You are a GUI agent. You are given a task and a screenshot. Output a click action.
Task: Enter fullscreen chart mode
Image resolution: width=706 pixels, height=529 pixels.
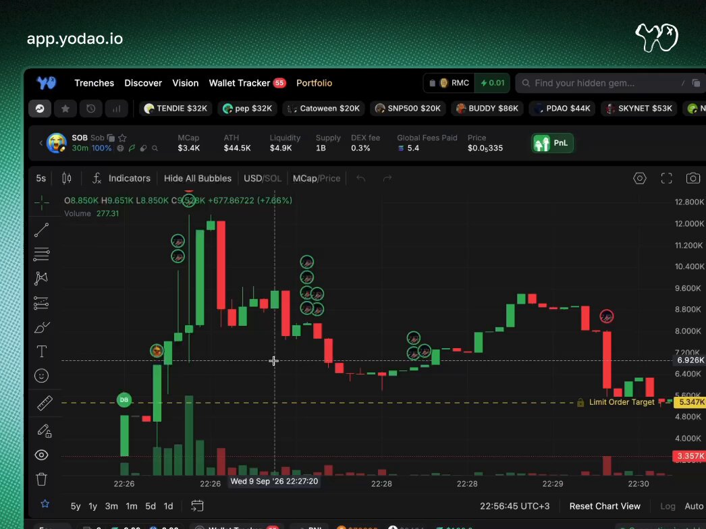[x=666, y=178]
